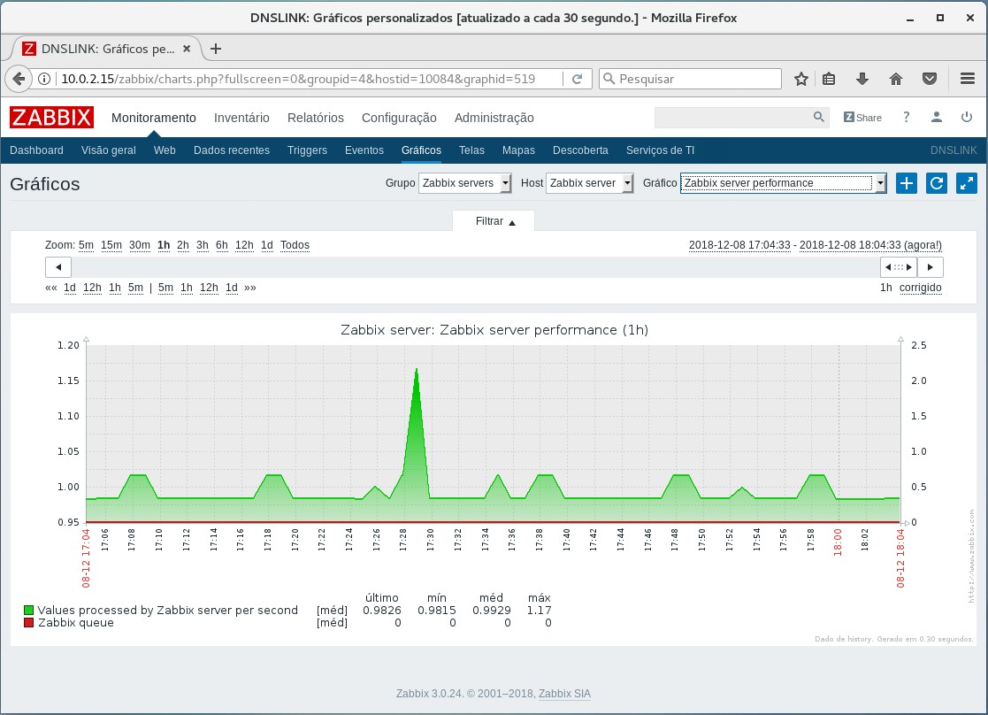This screenshot has height=715, width=988.
Task: Go to Firefox home page icon
Action: coord(896,79)
